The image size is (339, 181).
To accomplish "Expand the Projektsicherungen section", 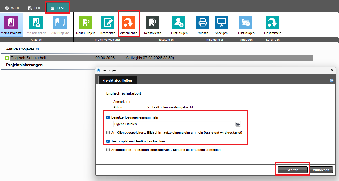I will (3, 65).
